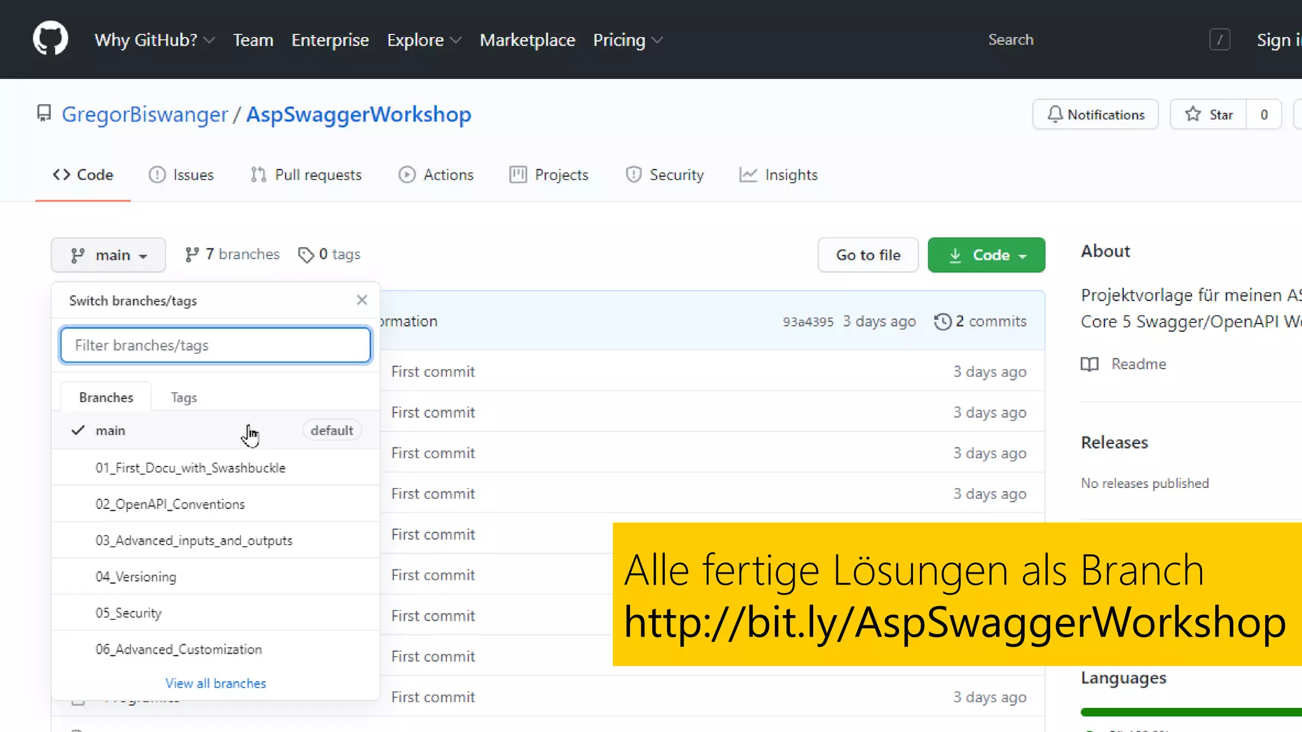Click the slash shortcut key icon
Screen dimensions: 1302x732
[1219, 39]
